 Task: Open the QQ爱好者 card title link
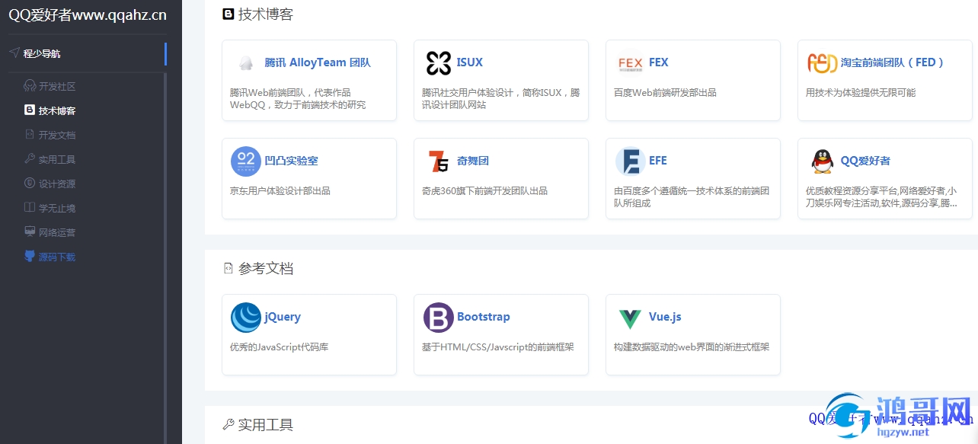coord(865,161)
